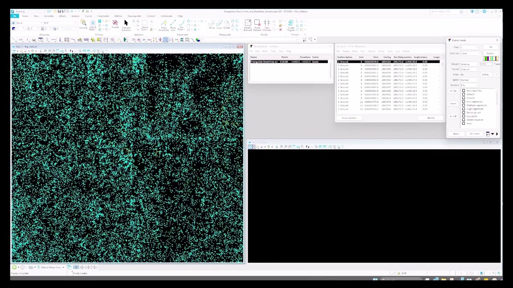The width and height of the screenshot is (513, 288).
Task: Choose the Rotate tool in Manipulate group
Action: (x=227, y=25)
